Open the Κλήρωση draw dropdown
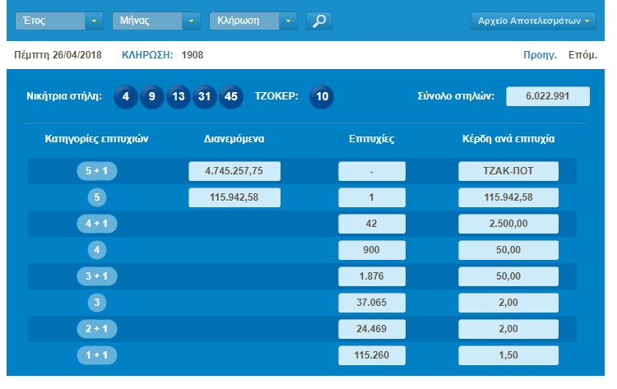Image resolution: width=617 pixels, height=389 pixels. coord(253,21)
